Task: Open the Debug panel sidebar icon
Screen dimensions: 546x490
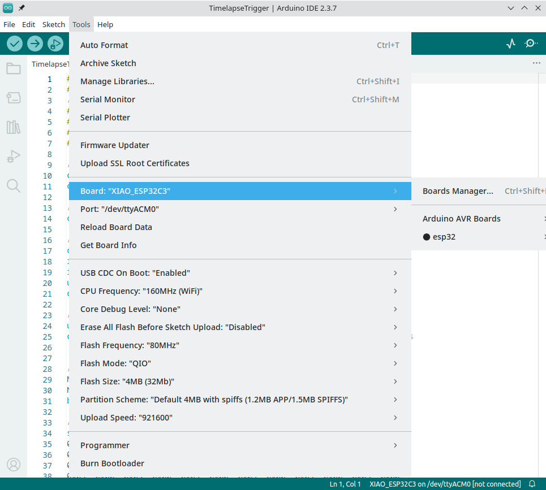Action: [x=14, y=157]
